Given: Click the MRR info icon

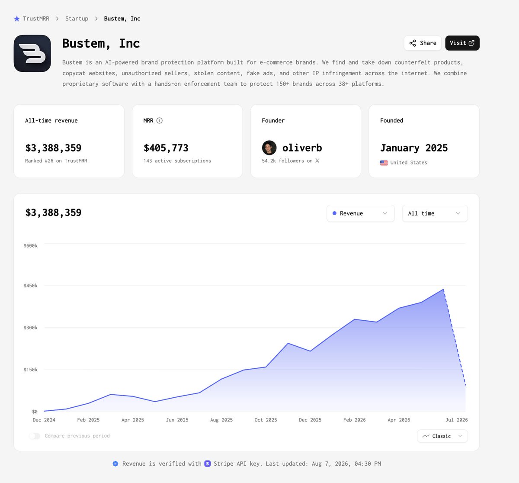Looking at the screenshot, I should (x=160, y=120).
